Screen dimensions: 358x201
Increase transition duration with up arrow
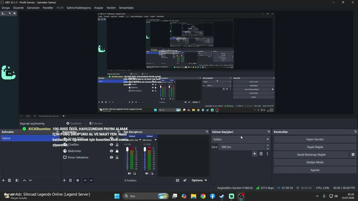268,145
